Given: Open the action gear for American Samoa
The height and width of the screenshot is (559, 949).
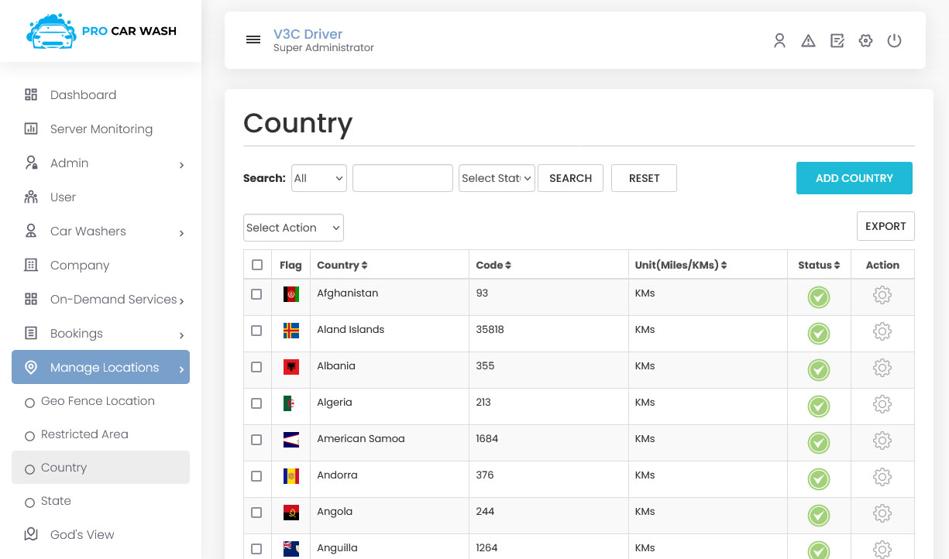Looking at the screenshot, I should pos(882,441).
